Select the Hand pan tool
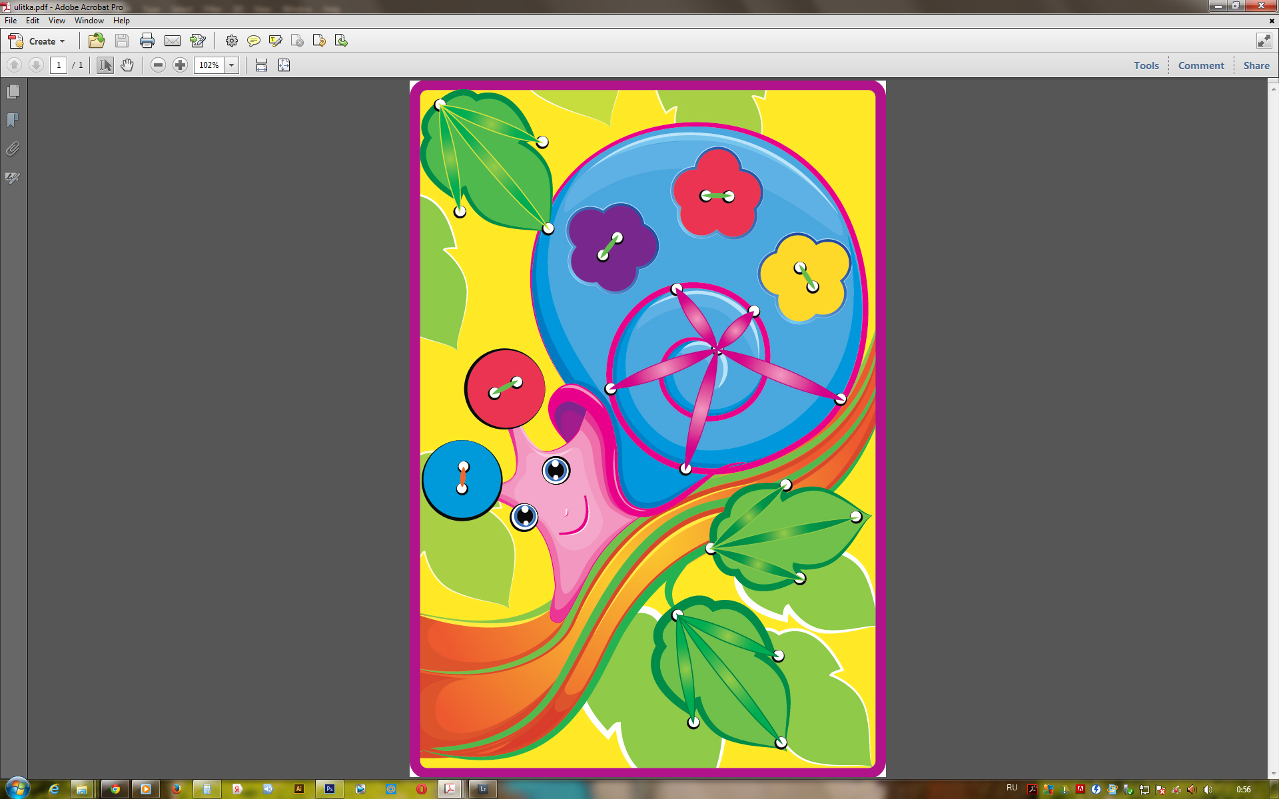The image size is (1279, 799). (127, 65)
